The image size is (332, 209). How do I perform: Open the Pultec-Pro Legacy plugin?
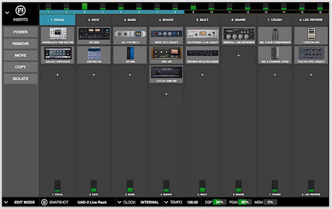[311, 55]
